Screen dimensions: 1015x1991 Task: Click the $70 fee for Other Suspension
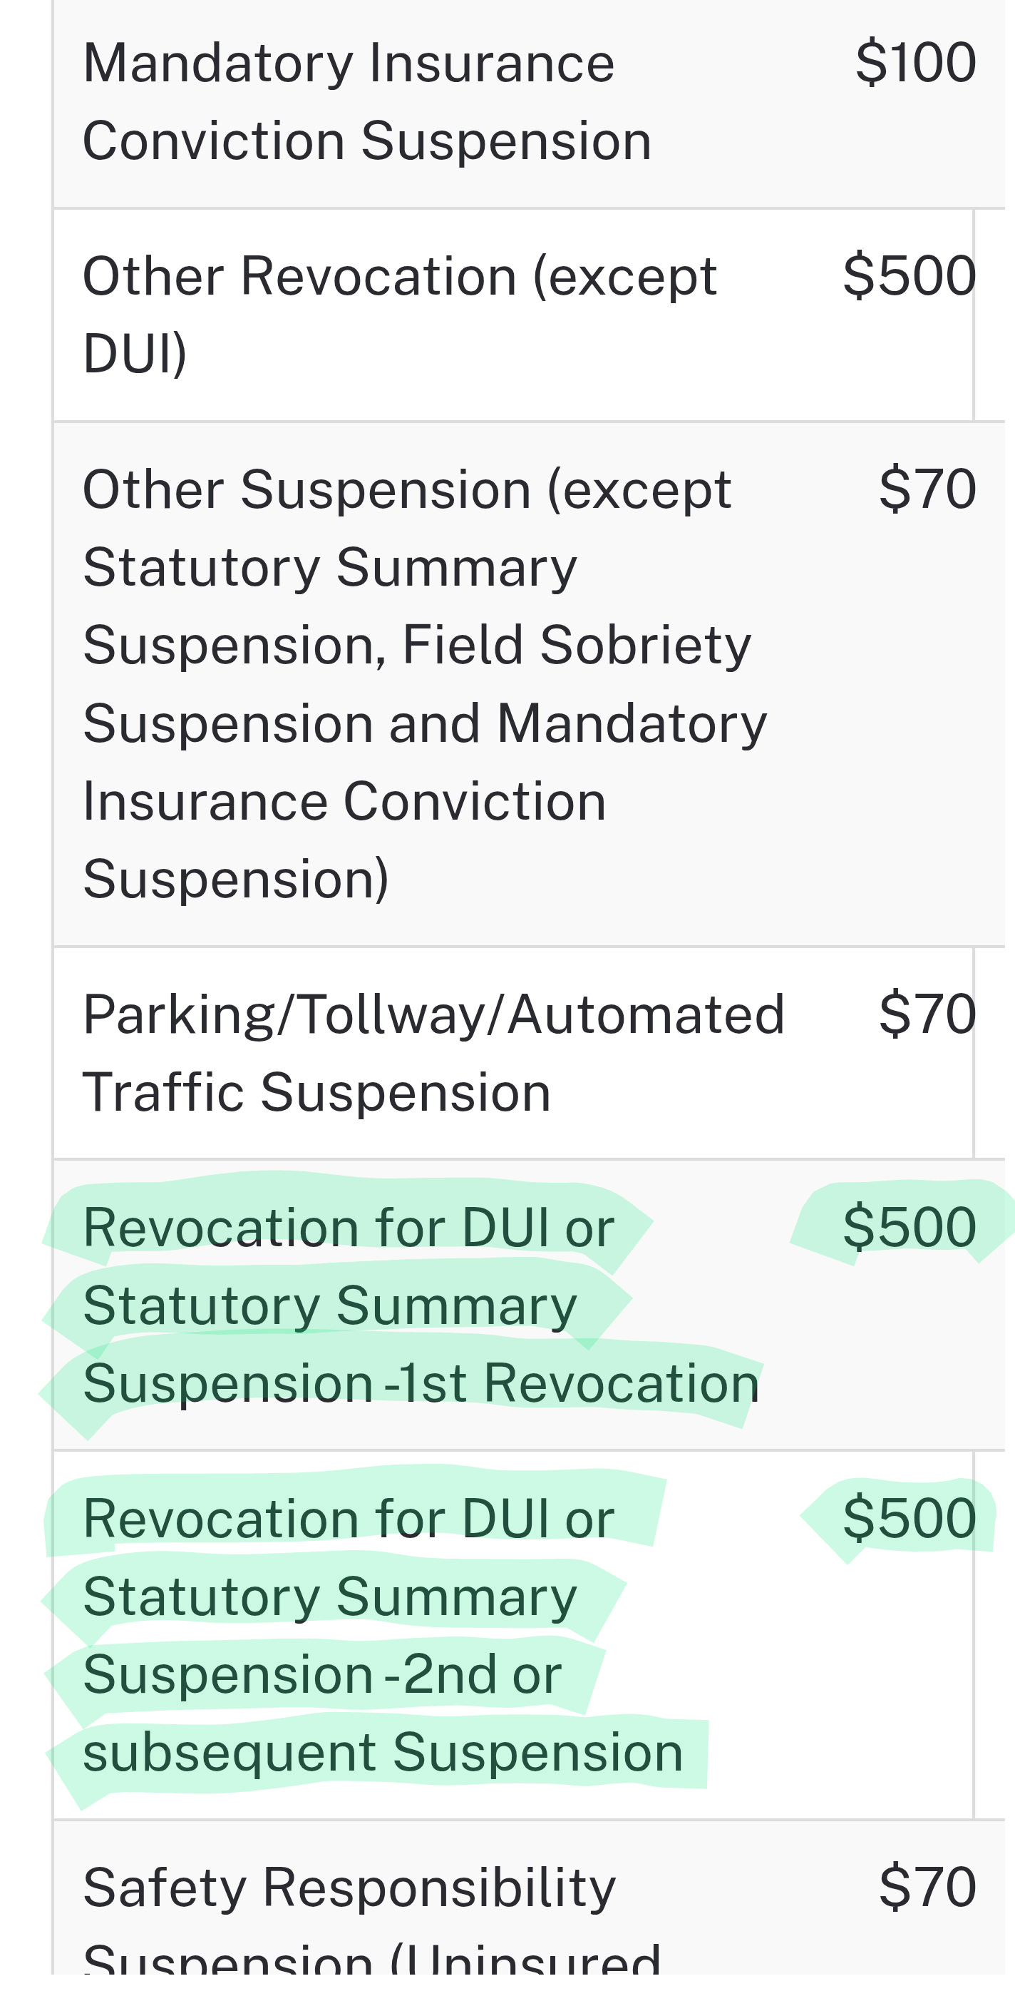(x=928, y=489)
